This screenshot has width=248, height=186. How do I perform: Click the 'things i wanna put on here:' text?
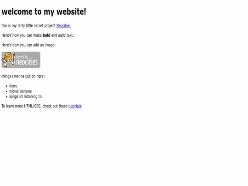(23, 76)
